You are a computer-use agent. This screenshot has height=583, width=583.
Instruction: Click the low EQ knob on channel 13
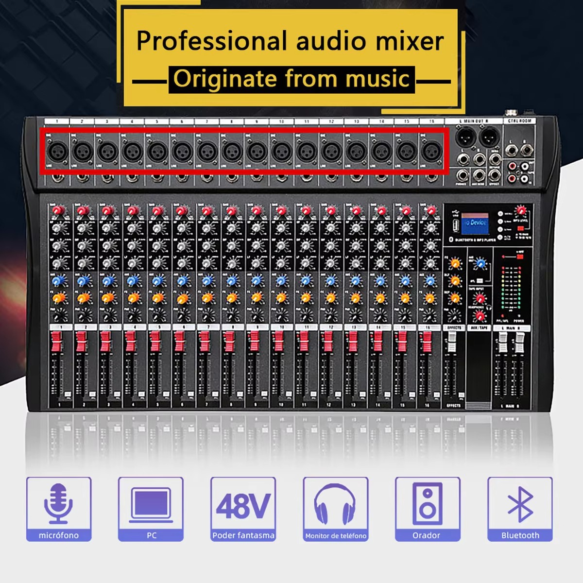pyautogui.click(x=356, y=263)
